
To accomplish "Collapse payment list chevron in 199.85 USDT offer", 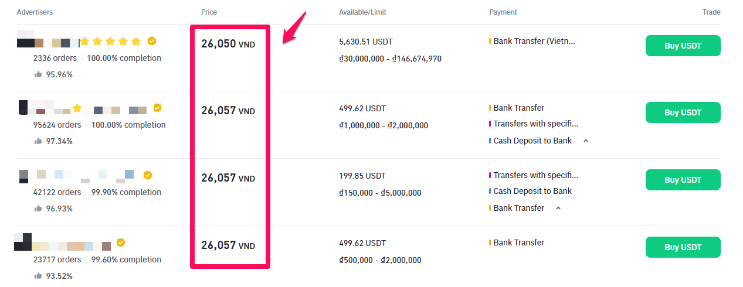I will click(x=558, y=209).
